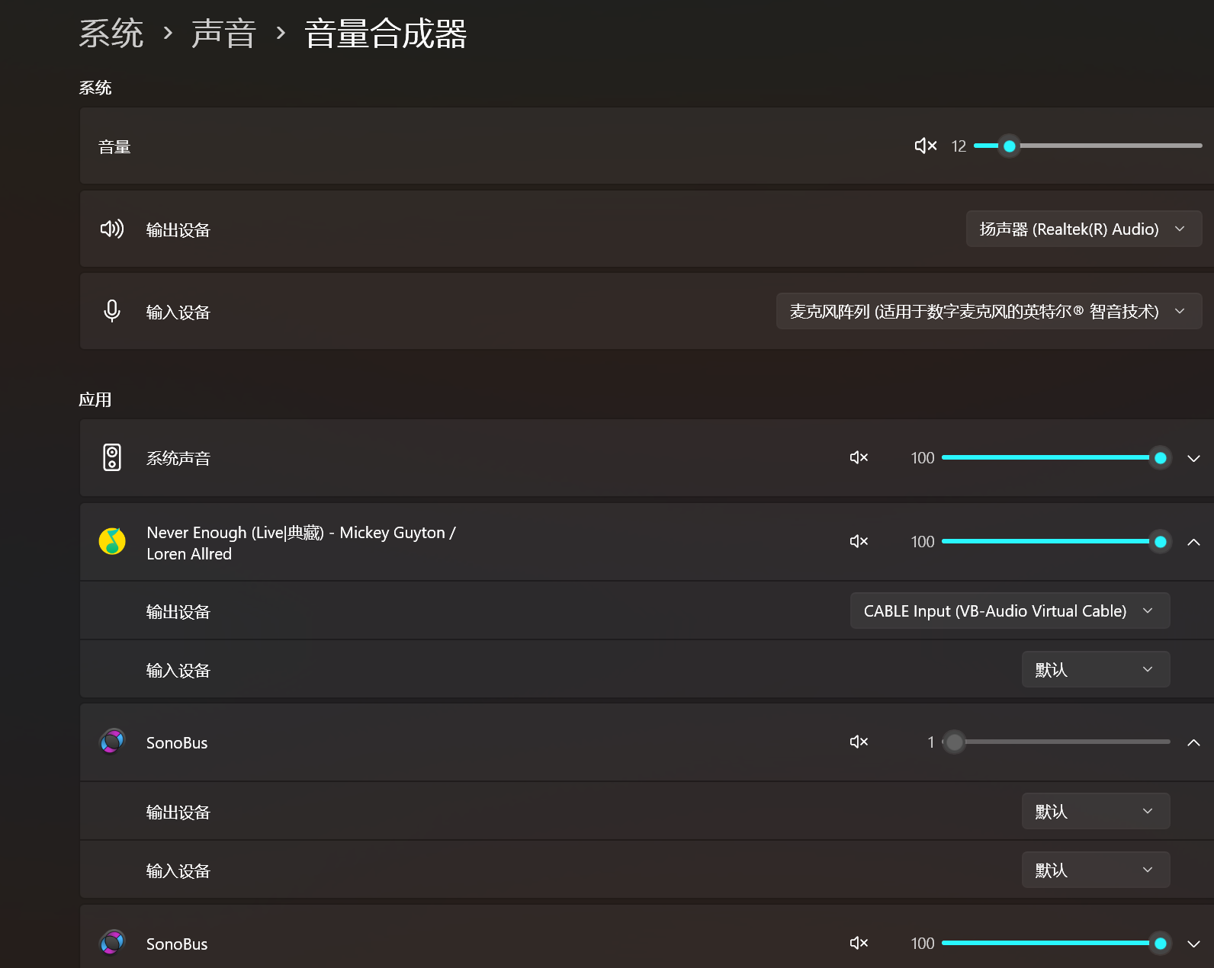Click the system 输入设备 label
1214x968 pixels.
tap(178, 312)
